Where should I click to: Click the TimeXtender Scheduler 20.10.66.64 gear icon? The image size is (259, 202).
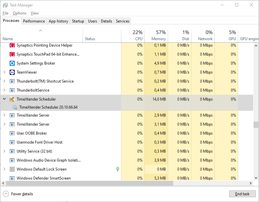[x=15, y=107]
